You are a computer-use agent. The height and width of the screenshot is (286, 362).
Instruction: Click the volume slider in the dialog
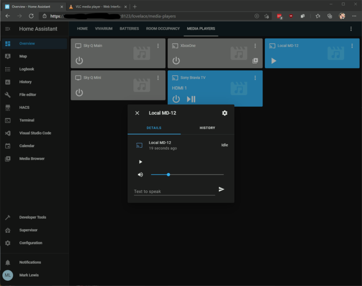tap(187, 175)
